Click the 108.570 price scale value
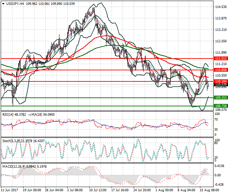228x194 pixels. click(221, 110)
